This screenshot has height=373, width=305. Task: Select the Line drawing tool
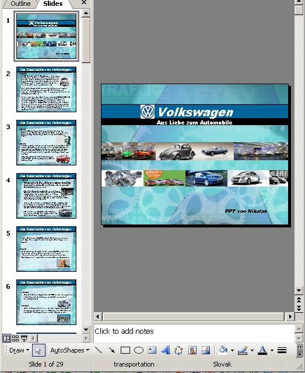pos(98,350)
